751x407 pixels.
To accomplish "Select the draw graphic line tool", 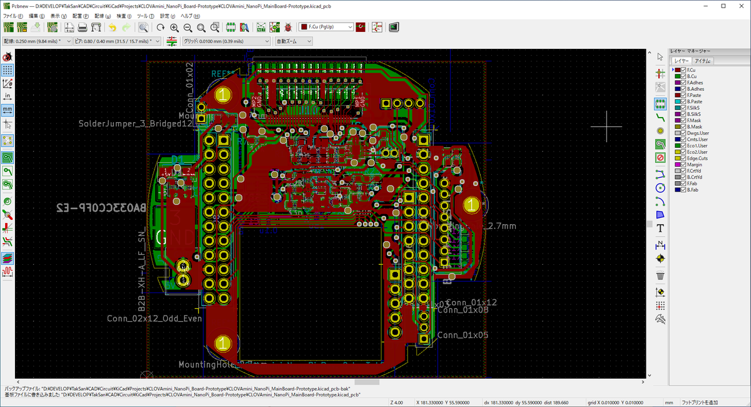I will point(660,173).
